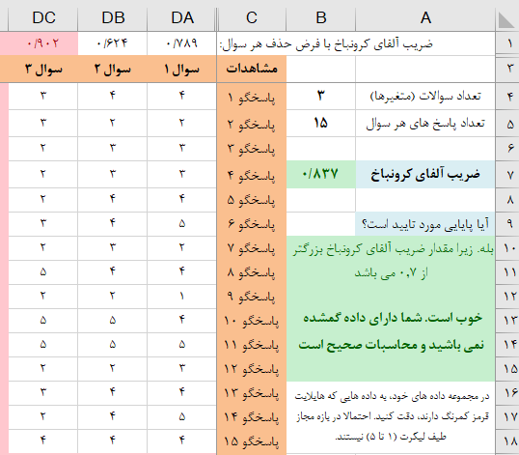Viewport: 519px width, 455px height.
Task: Select column header A
Action: (425, 17)
